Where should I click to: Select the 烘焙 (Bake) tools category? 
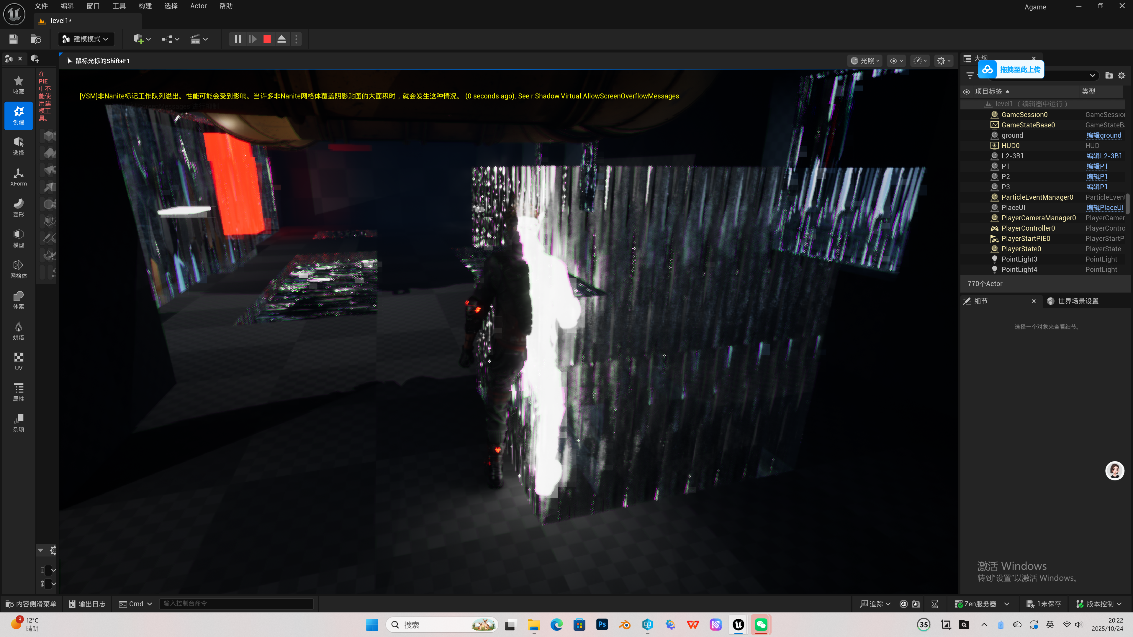[19, 331]
